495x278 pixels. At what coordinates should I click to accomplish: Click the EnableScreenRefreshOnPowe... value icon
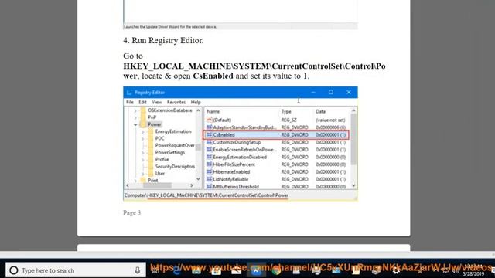tap(210, 149)
